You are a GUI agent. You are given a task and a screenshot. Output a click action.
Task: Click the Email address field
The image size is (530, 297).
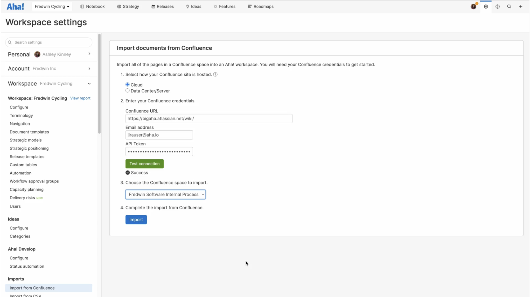(159, 135)
